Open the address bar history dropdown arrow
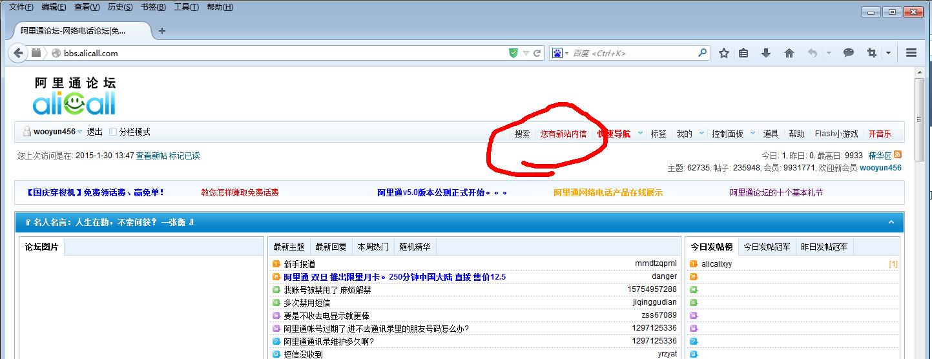 (x=526, y=53)
